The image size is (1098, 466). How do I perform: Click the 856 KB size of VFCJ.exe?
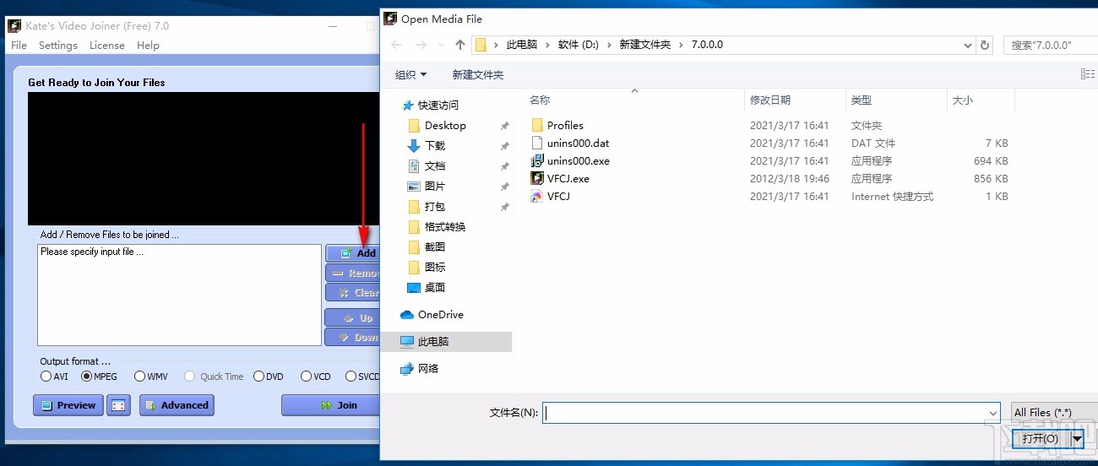coord(991,178)
